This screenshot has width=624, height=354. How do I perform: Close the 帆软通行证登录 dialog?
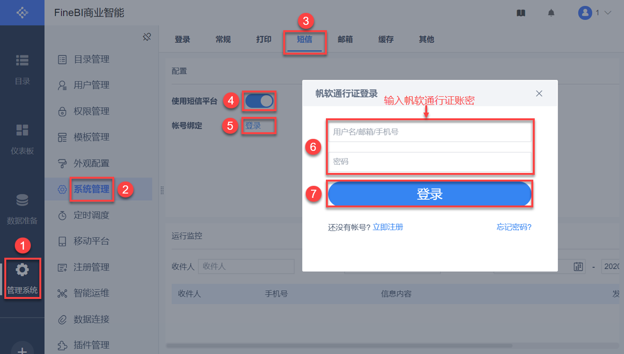[x=539, y=93]
